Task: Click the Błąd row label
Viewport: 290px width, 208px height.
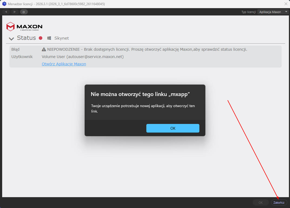Action: pos(15,50)
